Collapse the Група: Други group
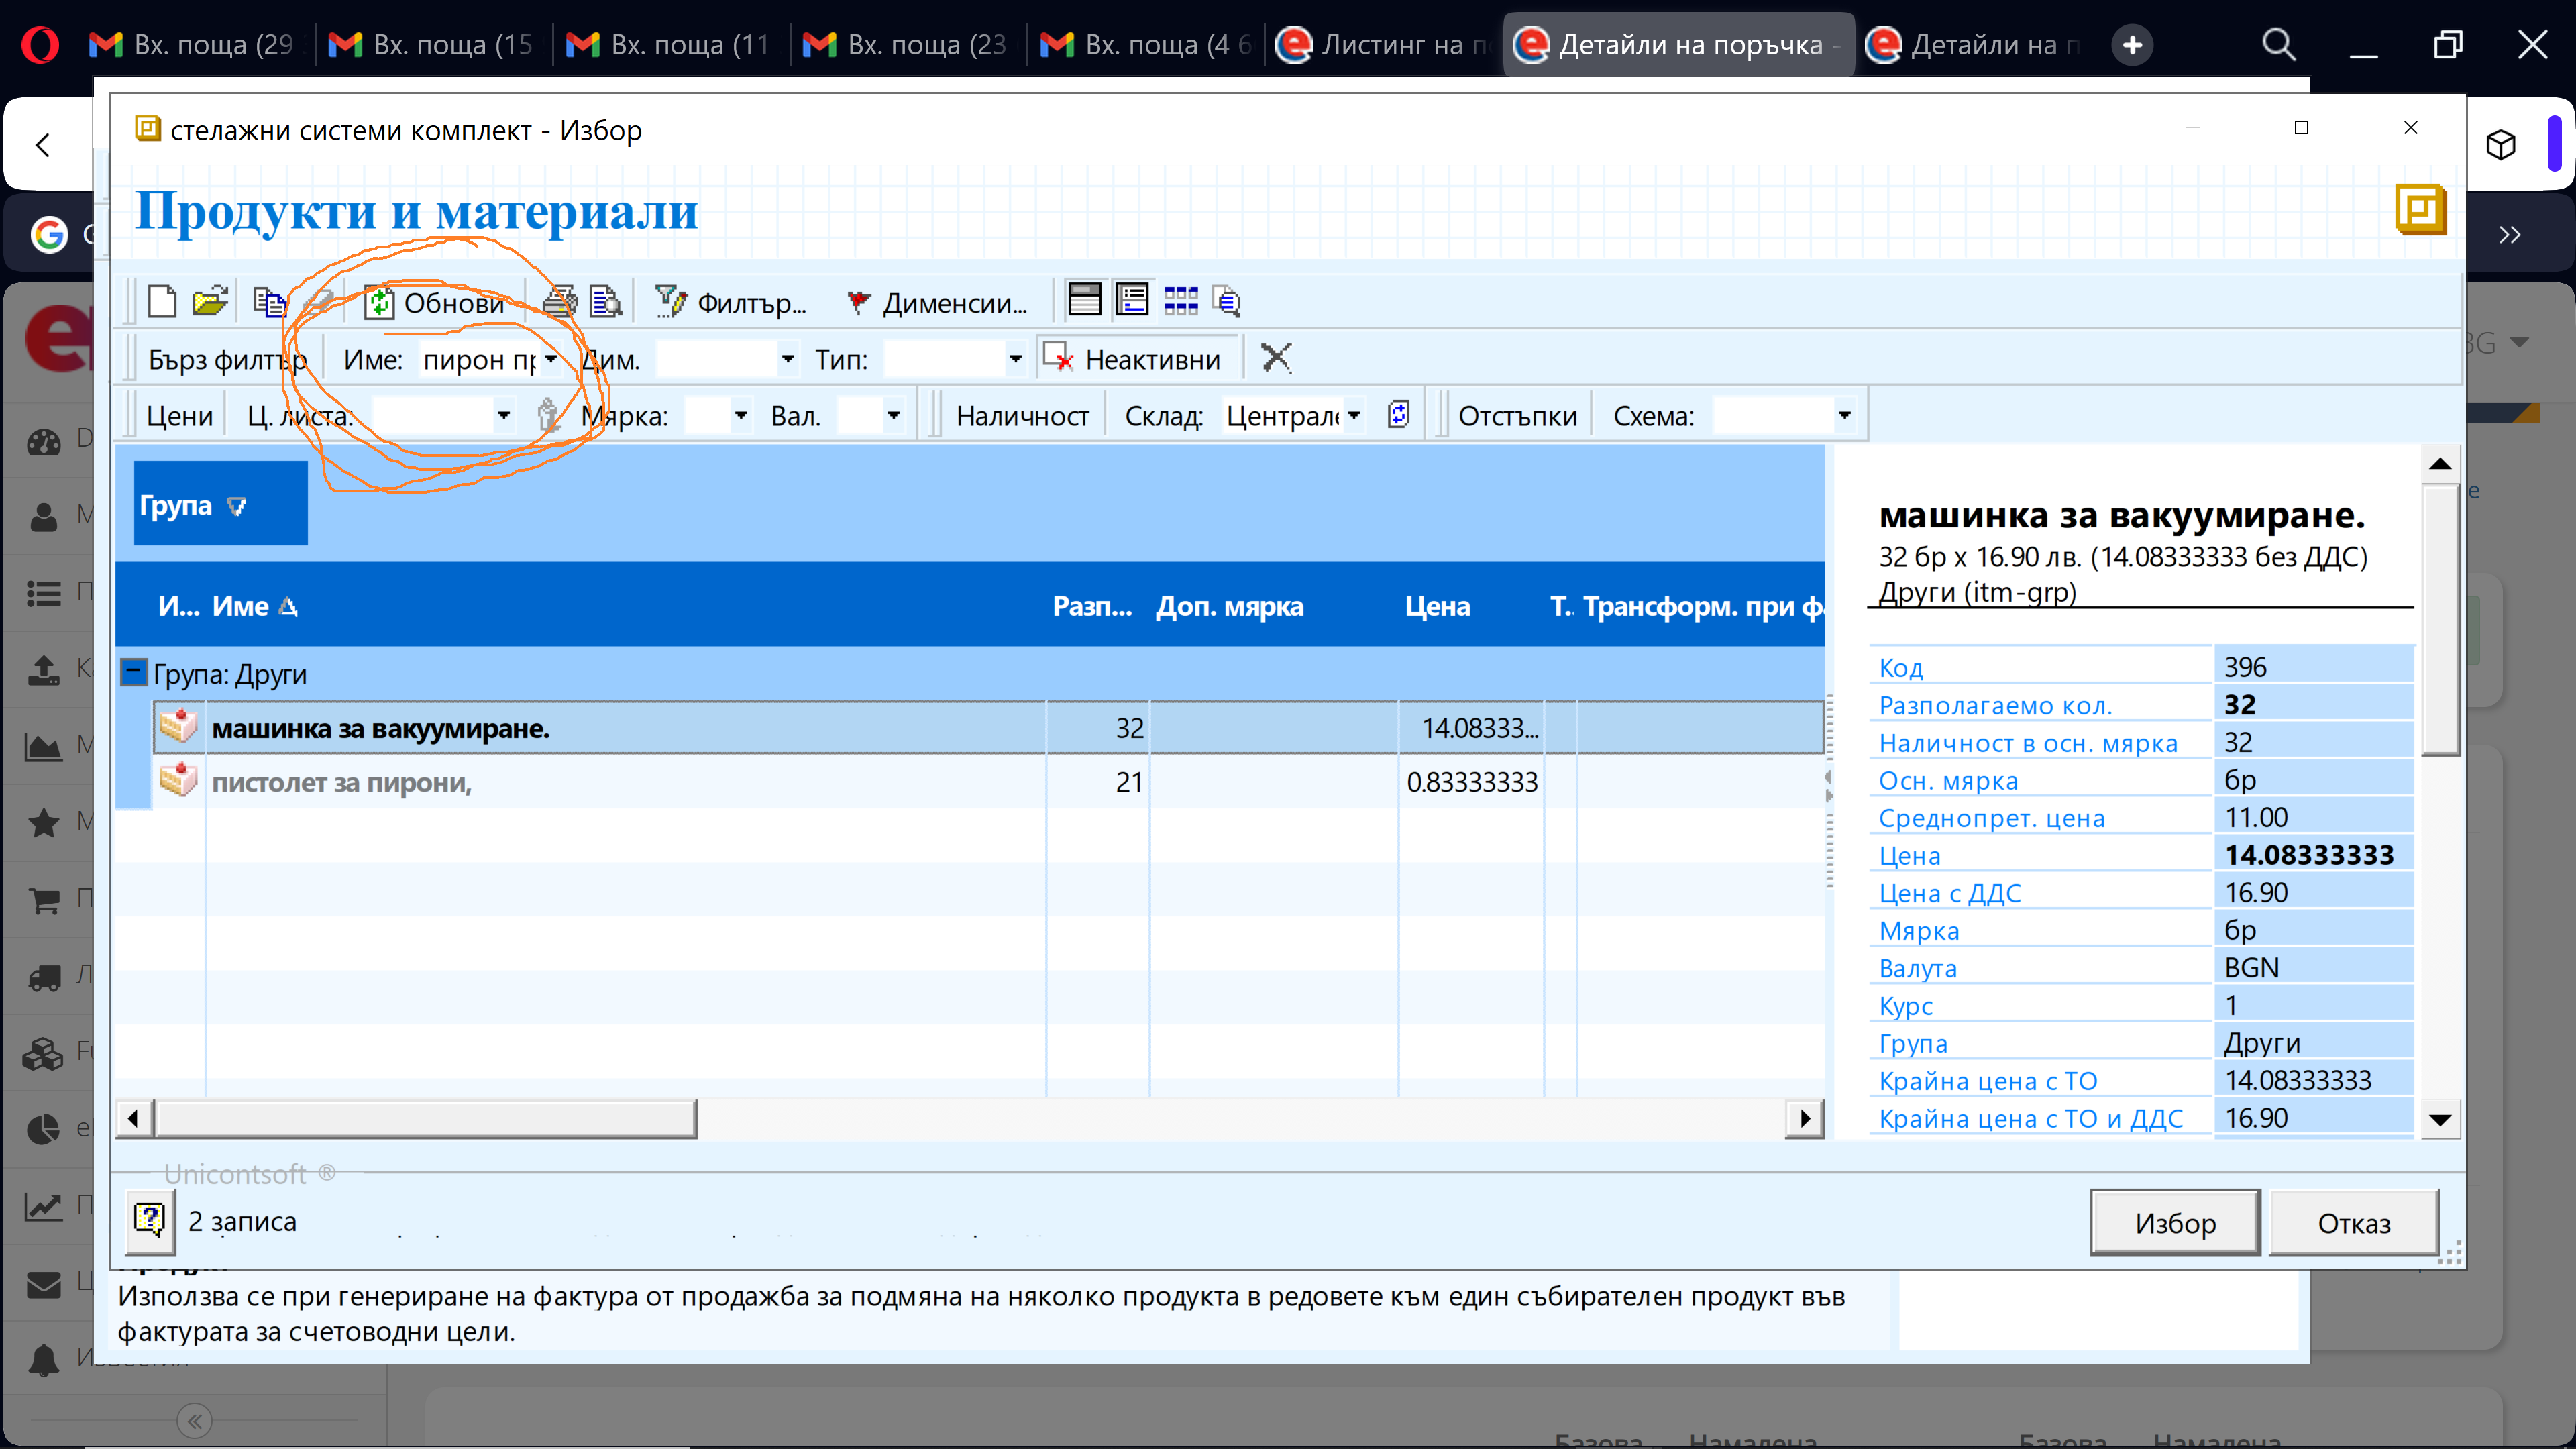Image resolution: width=2576 pixels, height=1449 pixels. [133, 672]
